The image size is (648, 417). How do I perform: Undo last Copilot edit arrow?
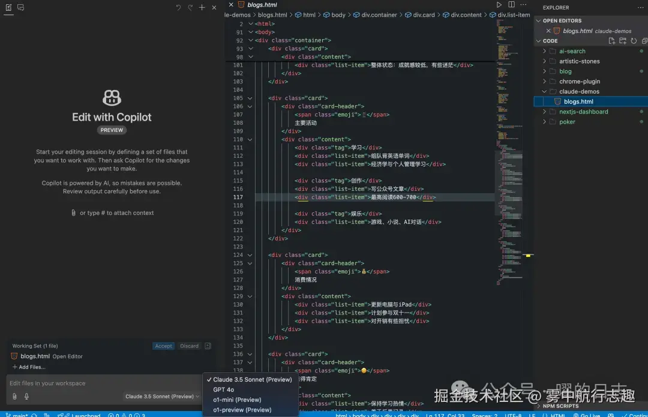click(x=178, y=7)
